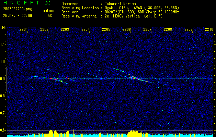This screenshot has width=216, height=137.
Task: Select receiver text R820T2(RTL-SDR) SDR-Sharp 53.1000MHz
Action: click(x=142, y=12)
